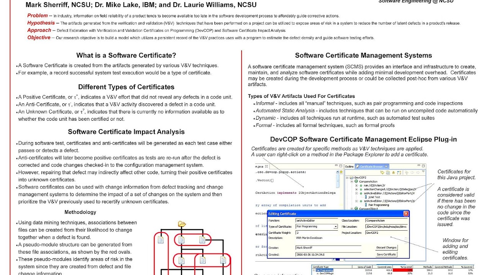Click the Creator field with Mark Sherriff
The width and height of the screenshot is (490, 275).
[x=328, y=247]
